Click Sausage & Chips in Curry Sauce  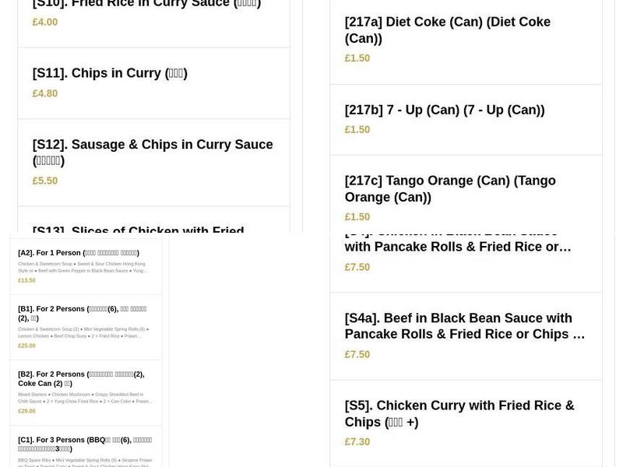[x=153, y=153]
